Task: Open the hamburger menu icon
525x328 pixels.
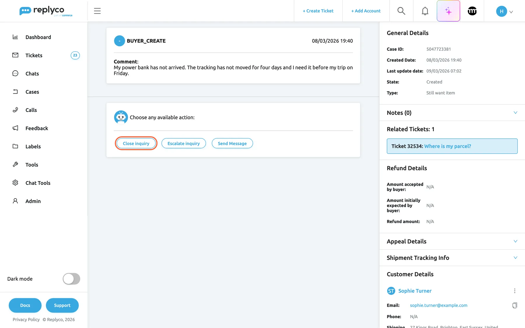Action: [97, 11]
